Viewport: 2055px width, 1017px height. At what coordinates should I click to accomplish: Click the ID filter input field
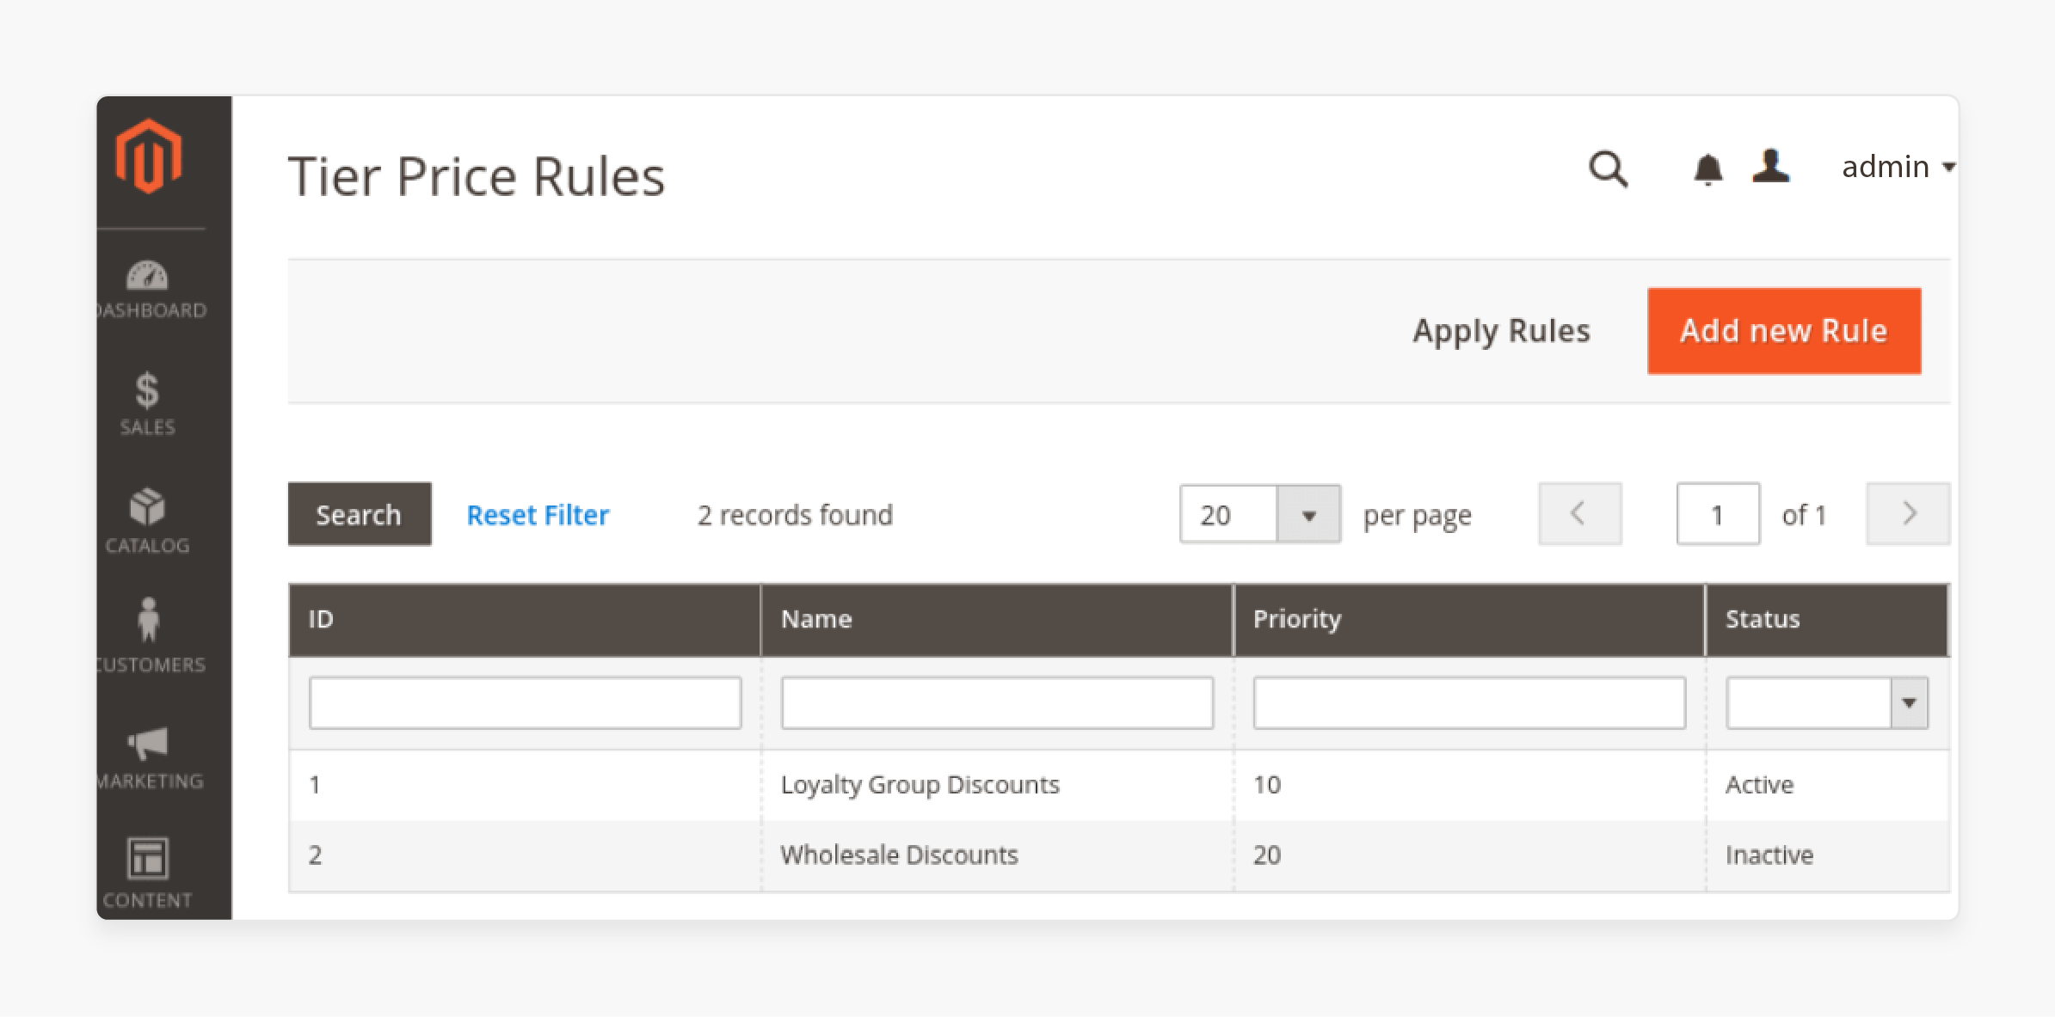pyautogui.click(x=525, y=703)
